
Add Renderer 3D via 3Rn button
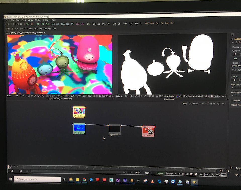(x=72, y=24)
